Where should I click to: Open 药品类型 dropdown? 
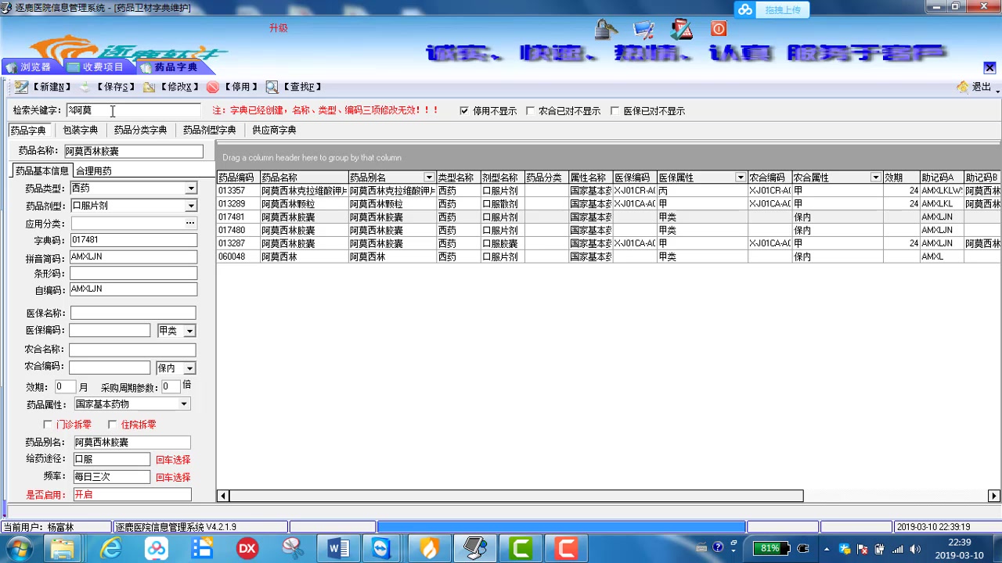click(x=190, y=188)
